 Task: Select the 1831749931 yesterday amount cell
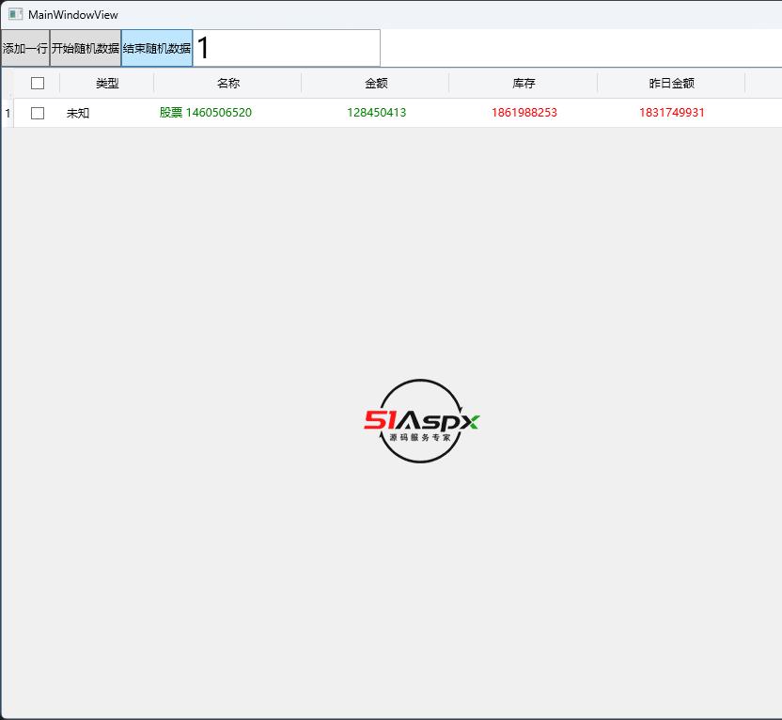pyautogui.click(x=671, y=113)
